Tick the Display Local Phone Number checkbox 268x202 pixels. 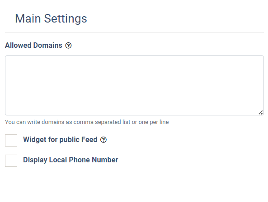click(x=11, y=161)
